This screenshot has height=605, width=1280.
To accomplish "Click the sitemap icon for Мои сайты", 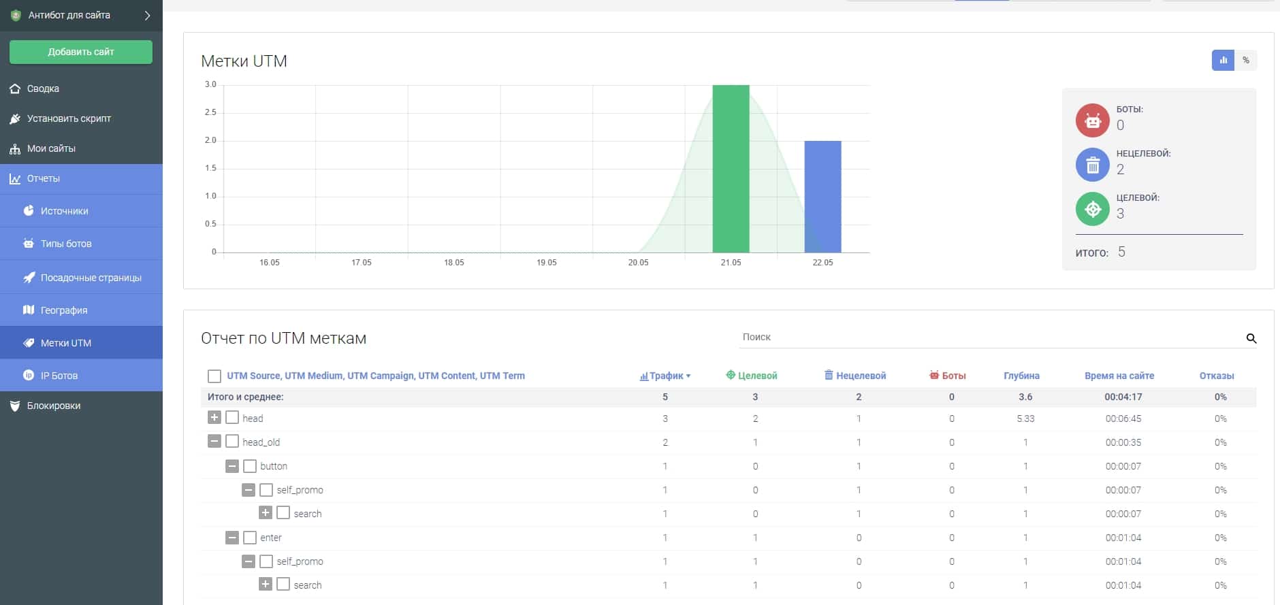I will point(15,148).
